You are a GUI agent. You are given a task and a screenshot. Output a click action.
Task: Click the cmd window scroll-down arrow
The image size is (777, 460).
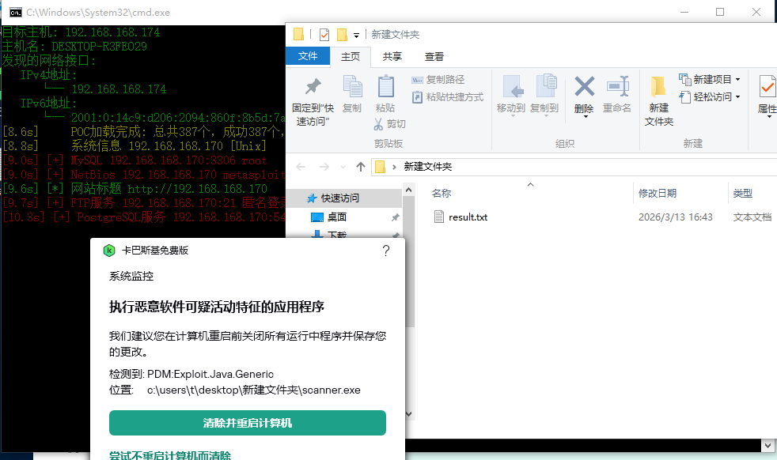click(766, 446)
